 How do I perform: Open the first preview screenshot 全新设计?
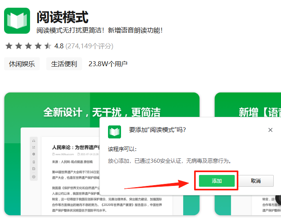102,154
